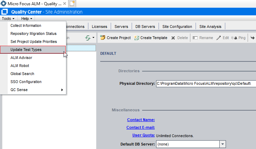
Task: Click the Contact E-mail link
Action: (x=141, y=127)
